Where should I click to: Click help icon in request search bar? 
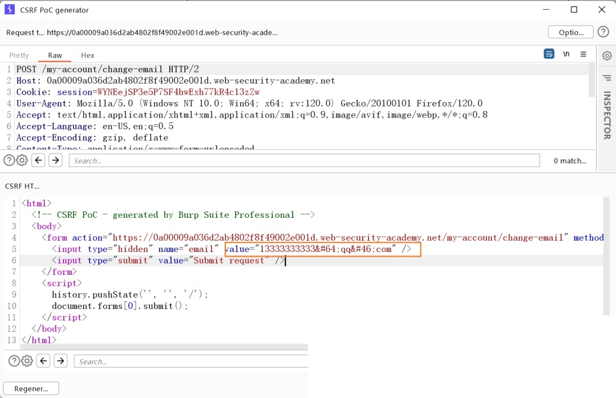(9, 160)
